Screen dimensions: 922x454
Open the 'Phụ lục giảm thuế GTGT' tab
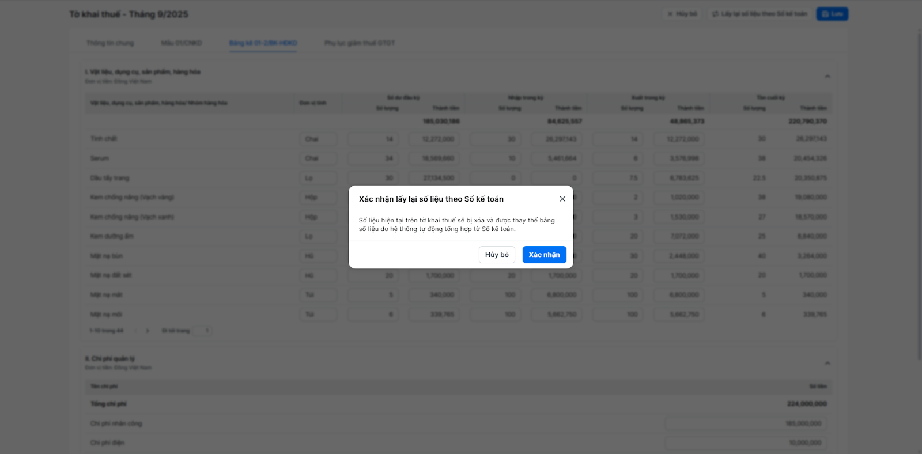[360, 43]
